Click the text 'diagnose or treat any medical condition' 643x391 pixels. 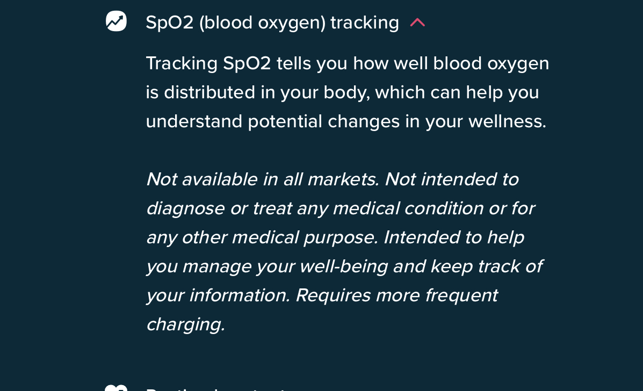(315, 208)
